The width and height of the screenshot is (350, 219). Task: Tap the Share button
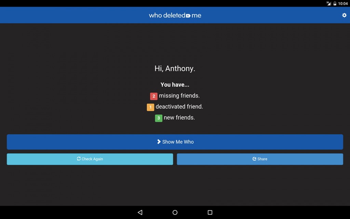(x=260, y=159)
